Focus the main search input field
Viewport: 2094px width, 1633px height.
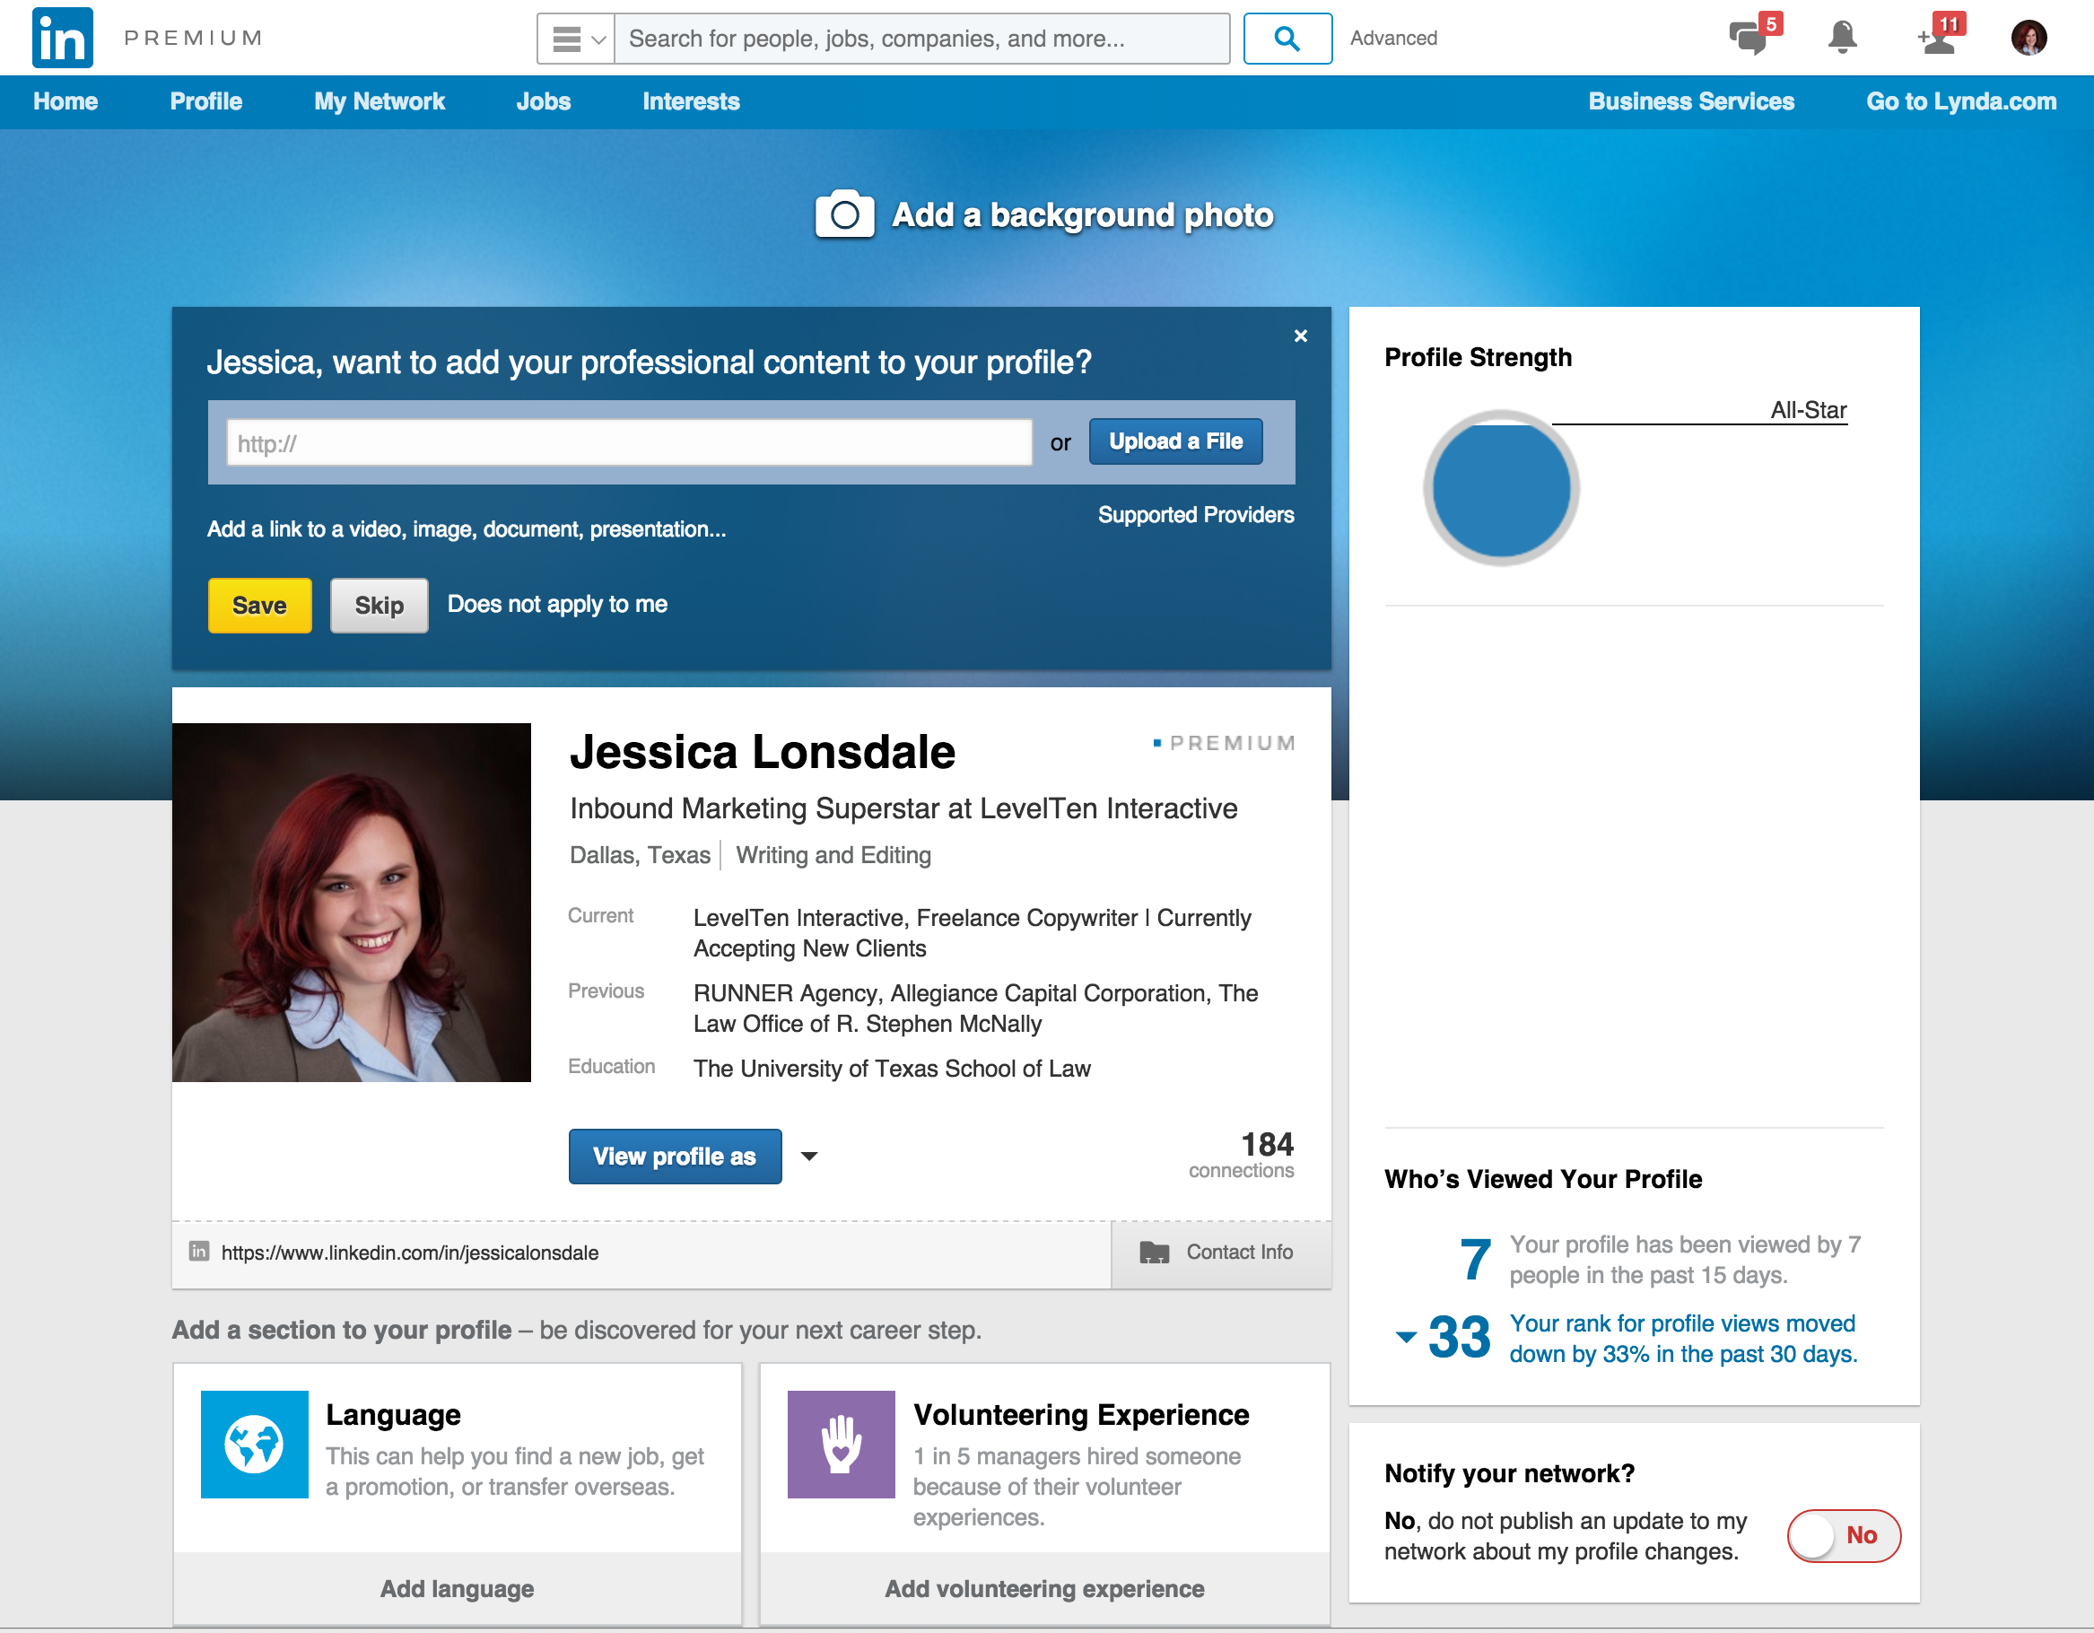(x=921, y=39)
